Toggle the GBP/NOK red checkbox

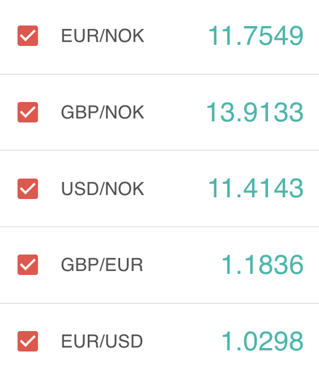point(28,112)
